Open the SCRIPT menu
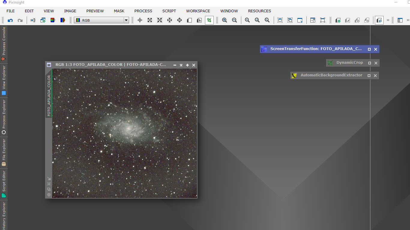This screenshot has width=410, height=230. point(169,11)
